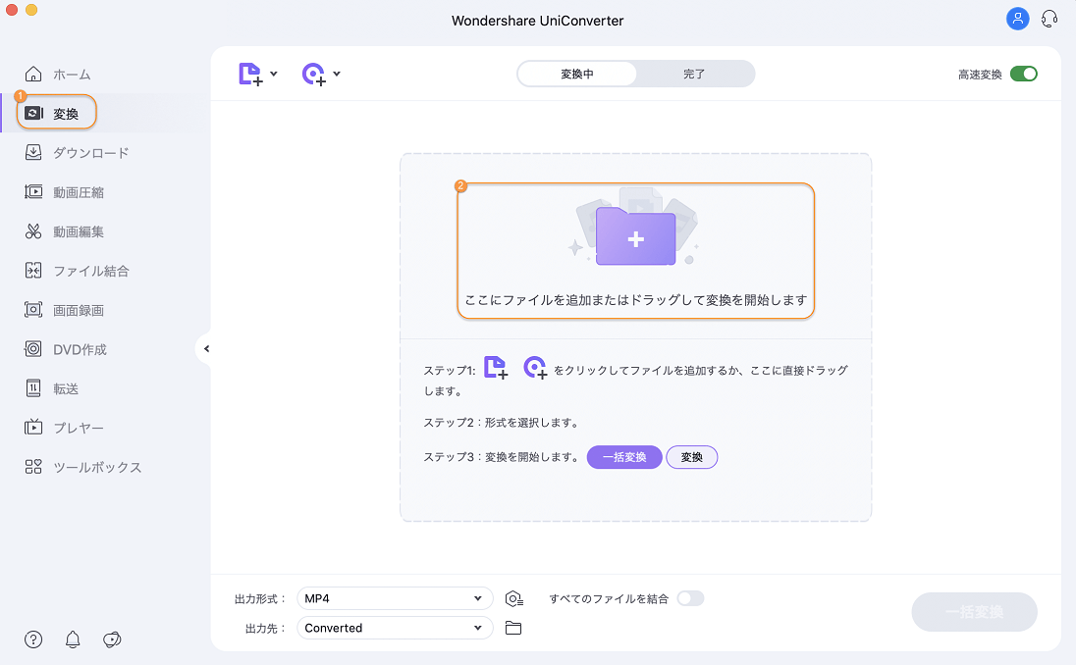This screenshot has width=1076, height=665.
Task: Open 動画圧縮 in the sidebar
Action: click(79, 192)
